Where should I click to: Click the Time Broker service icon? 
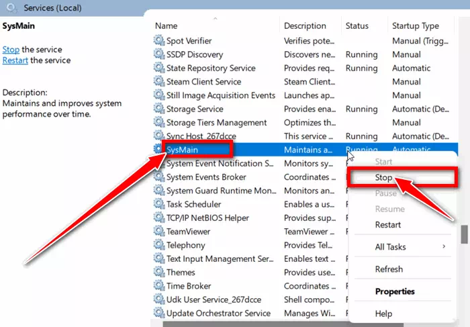click(159, 286)
